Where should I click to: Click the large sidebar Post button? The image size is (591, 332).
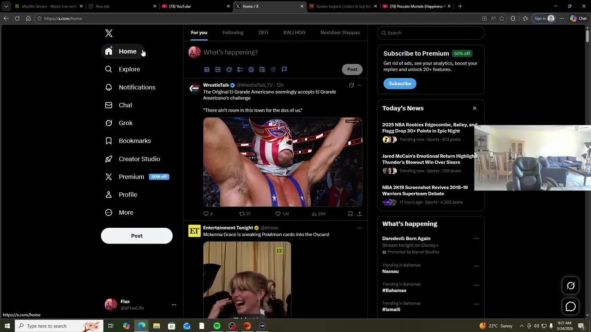coord(137,236)
